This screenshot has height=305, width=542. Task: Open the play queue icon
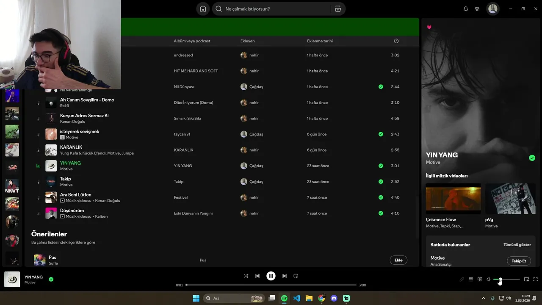(x=471, y=280)
